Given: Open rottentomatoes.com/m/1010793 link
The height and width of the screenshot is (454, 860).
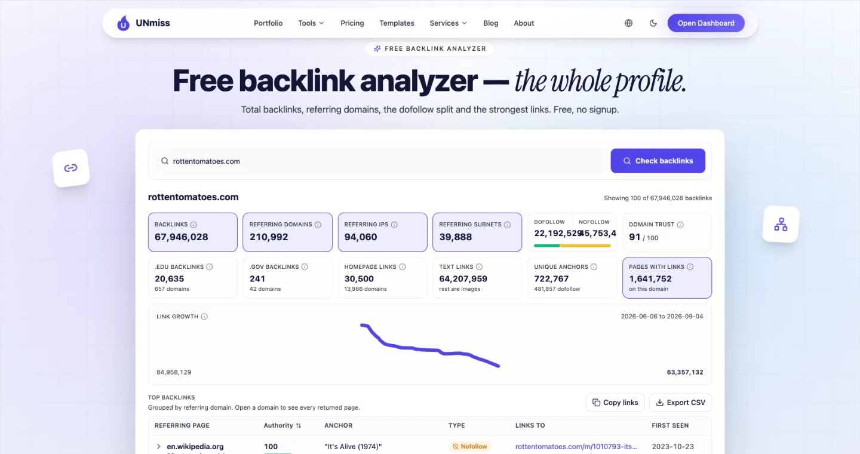Looking at the screenshot, I should (576, 446).
